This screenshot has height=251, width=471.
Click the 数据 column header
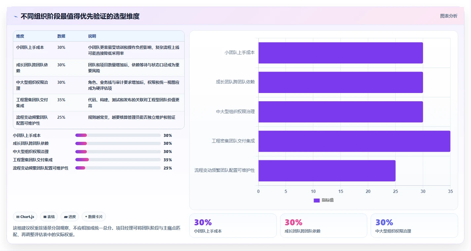tap(61, 36)
